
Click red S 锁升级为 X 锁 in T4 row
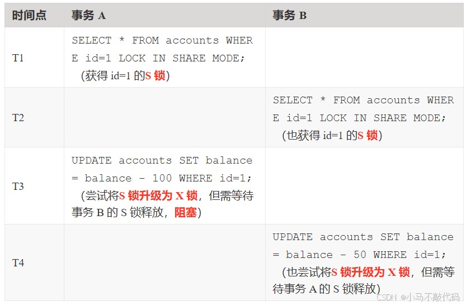coord(371,272)
